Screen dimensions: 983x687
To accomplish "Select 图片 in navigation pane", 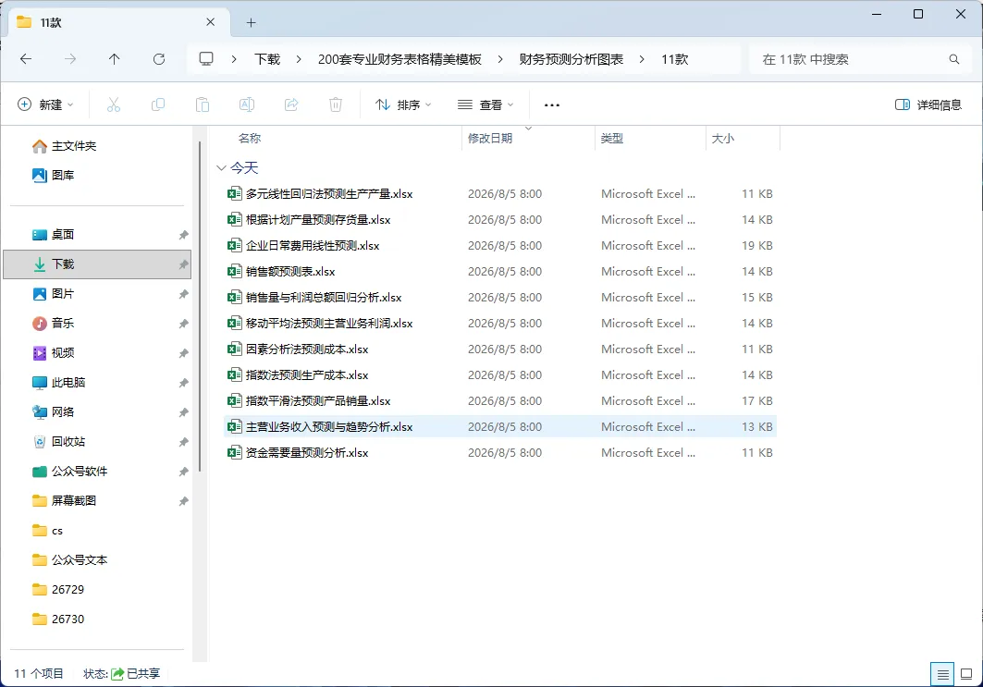I will pyautogui.click(x=97, y=293).
